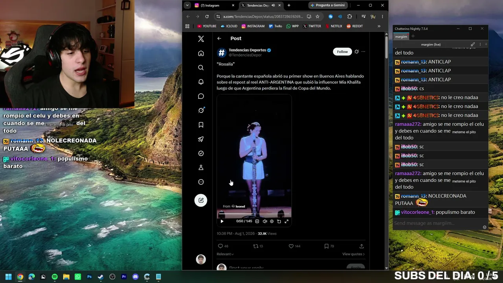
Task: Enter fullscreen for the video
Action: tap(286, 221)
